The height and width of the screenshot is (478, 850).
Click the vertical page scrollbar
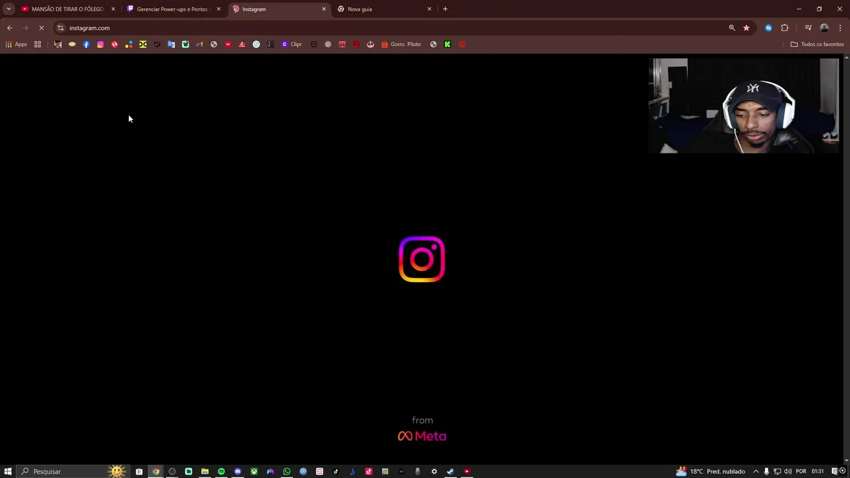[846, 259]
